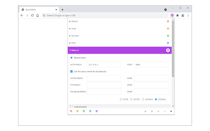Viewport: 210px width, 131px height.
Task: Open the Chrome three-dot menu
Action: 188,15
